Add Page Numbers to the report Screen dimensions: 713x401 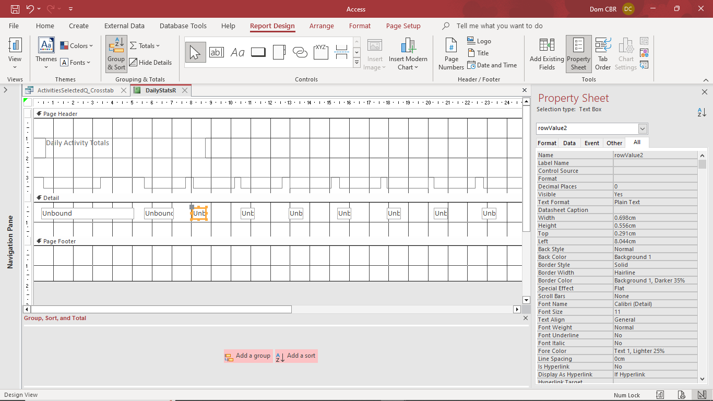tap(450, 54)
